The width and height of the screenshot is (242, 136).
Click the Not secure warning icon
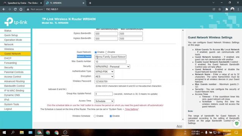(28, 9)
